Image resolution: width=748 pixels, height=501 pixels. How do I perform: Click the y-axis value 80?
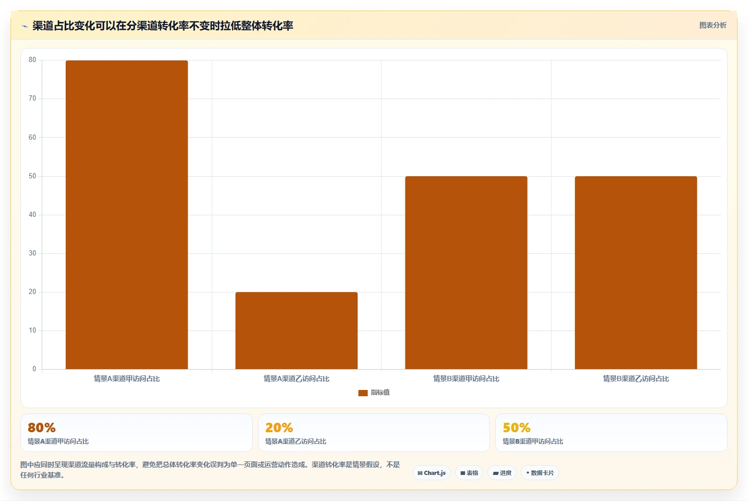(x=32, y=60)
